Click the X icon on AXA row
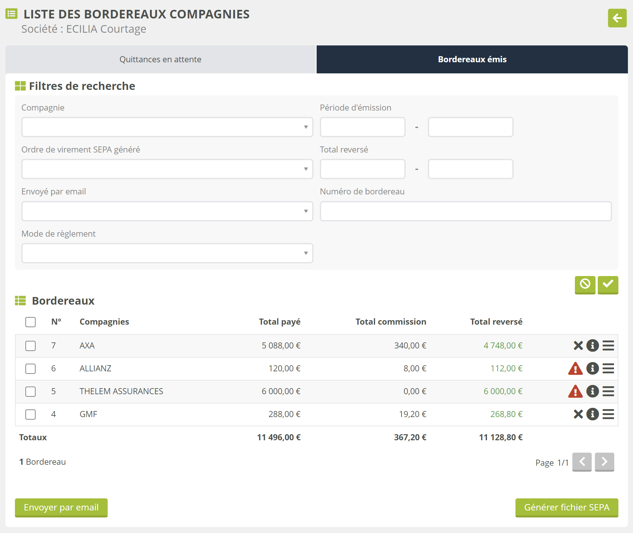The width and height of the screenshot is (633, 533). [578, 345]
